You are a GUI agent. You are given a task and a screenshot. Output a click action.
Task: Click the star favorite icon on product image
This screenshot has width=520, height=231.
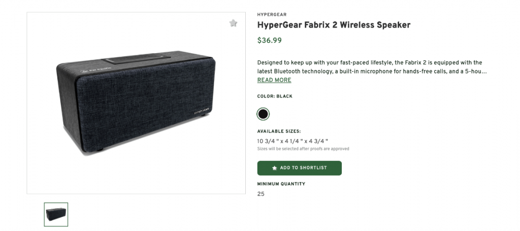[x=233, y=23]
